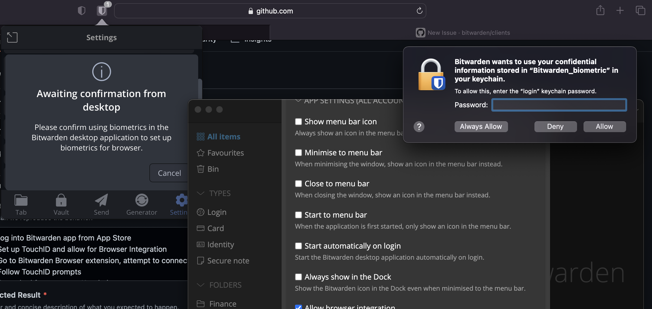Enable Start automatically on login
This screenshot has width=652, height=309.
[298, 246]
